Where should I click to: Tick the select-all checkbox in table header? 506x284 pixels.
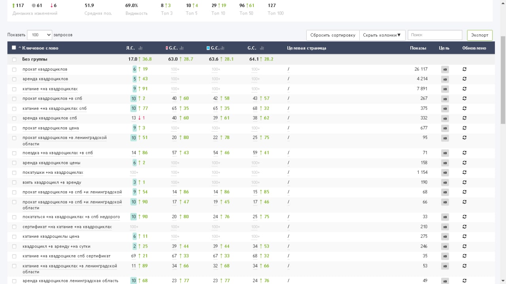tap(14, 48)
